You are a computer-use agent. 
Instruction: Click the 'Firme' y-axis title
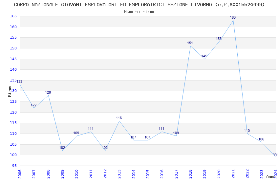(x=10, y=91)
